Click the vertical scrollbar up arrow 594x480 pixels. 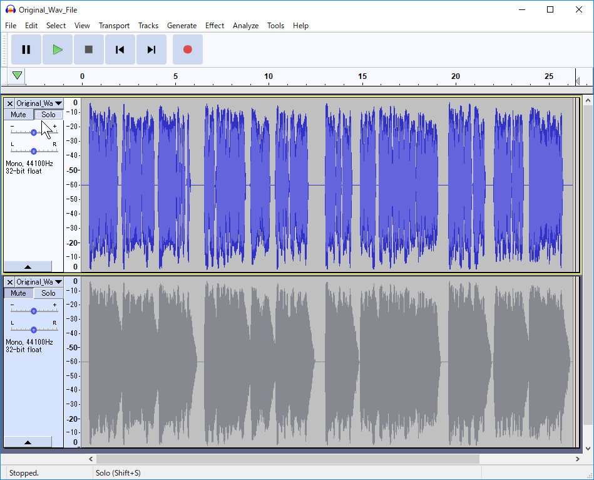(x=588, y=100)
